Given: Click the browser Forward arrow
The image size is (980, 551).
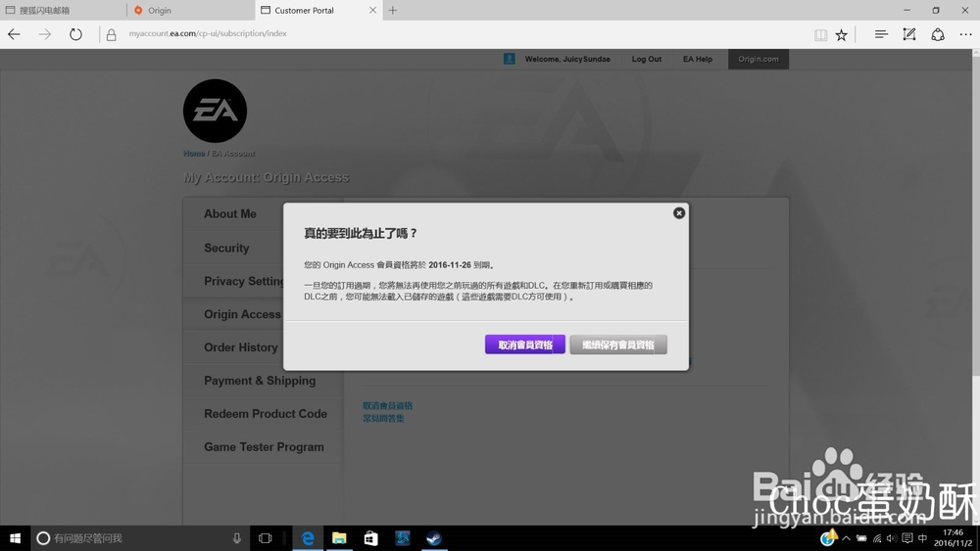Looking at the screenshot, I should tap(44, 34).
